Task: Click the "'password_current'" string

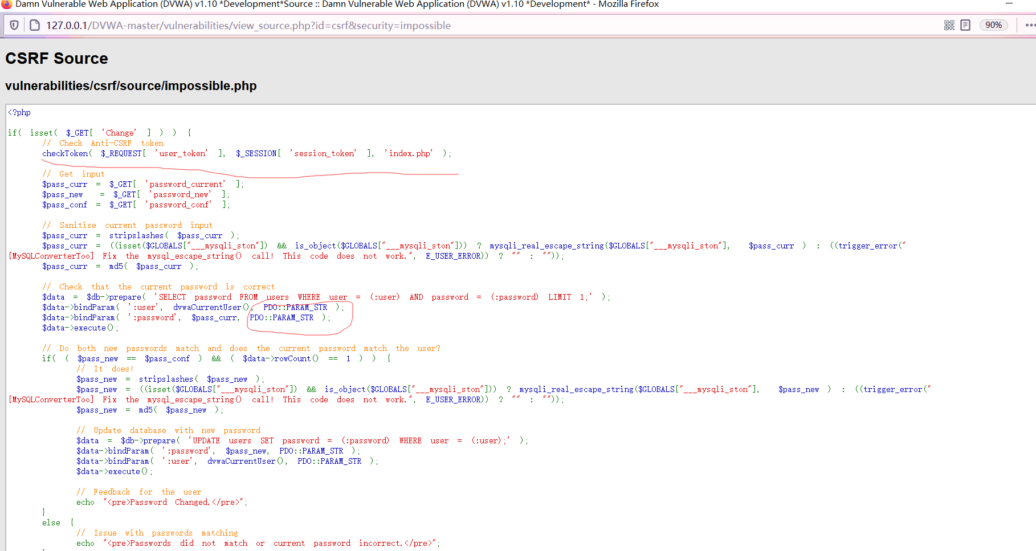Action: coord(185,184)
